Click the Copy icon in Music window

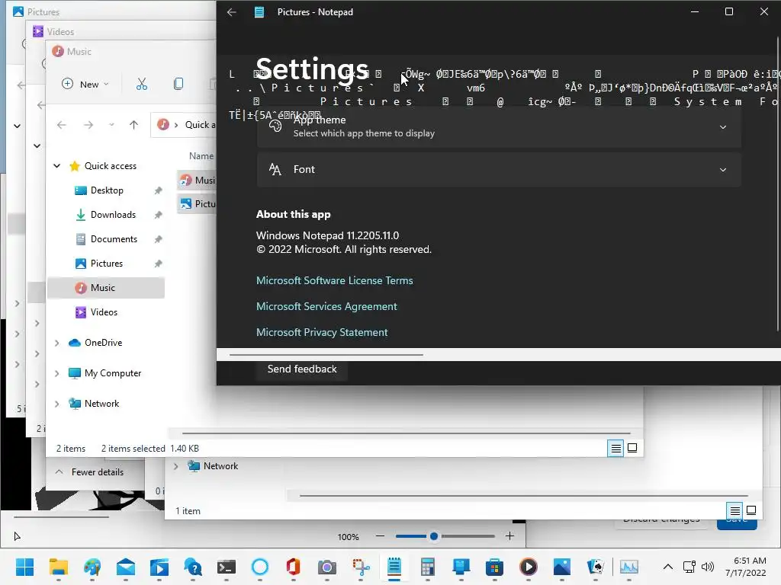[178, 84]
